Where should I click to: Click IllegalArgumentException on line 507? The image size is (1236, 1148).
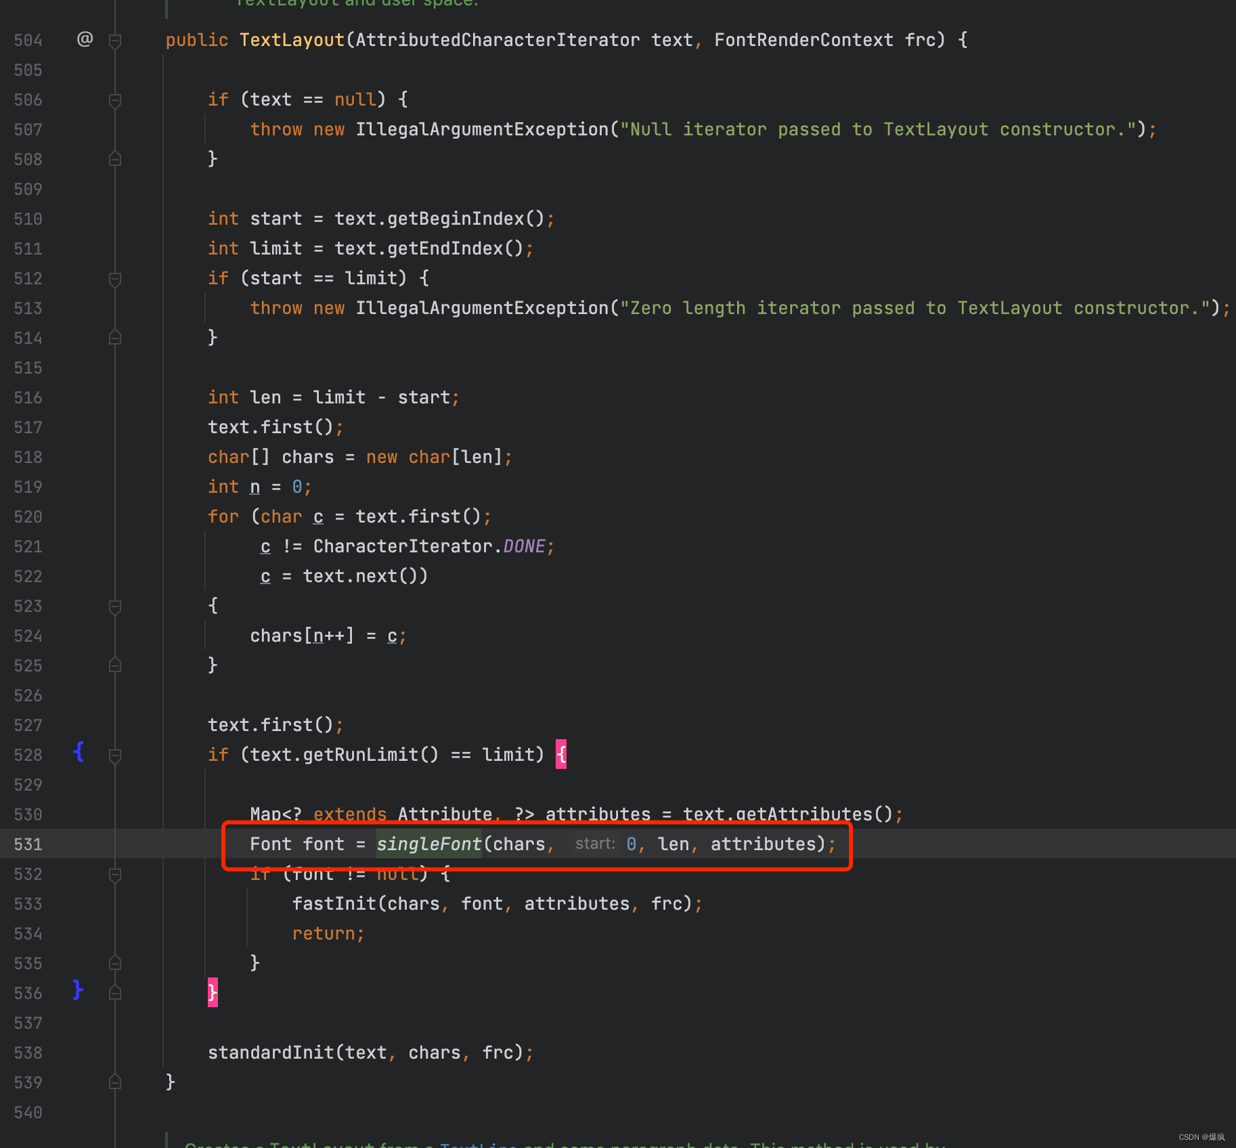[483, 129]
